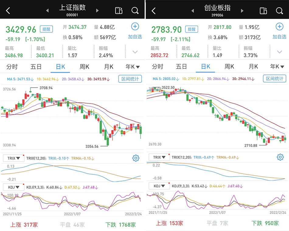Add 创业板指 to watchlist plus icon
The height and width of the screenshot is (231, 289).
(279, 27)
